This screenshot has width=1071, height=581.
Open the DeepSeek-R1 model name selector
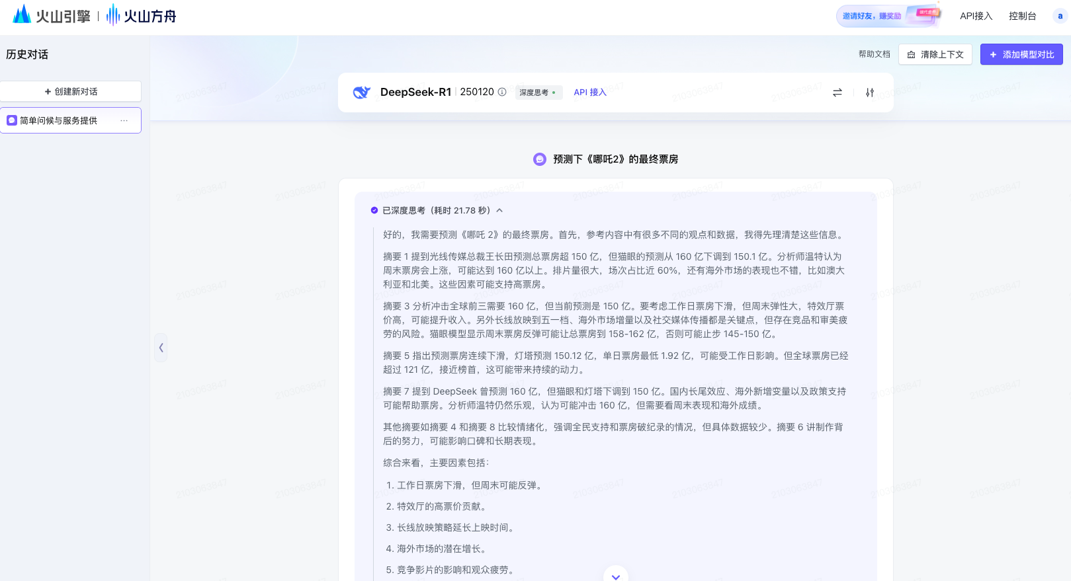pyautogui.click(x=415, y=92)
